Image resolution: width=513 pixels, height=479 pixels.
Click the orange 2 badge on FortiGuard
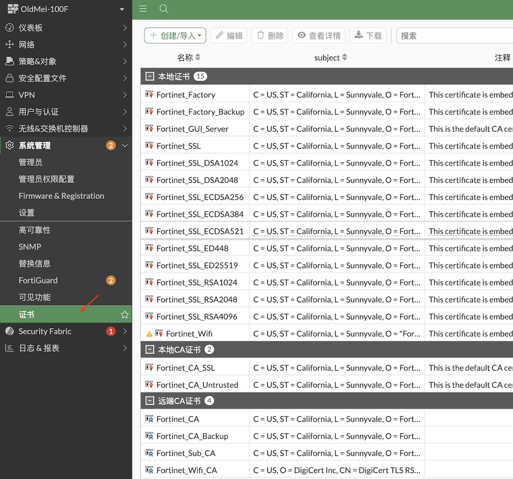pos(111,281)
